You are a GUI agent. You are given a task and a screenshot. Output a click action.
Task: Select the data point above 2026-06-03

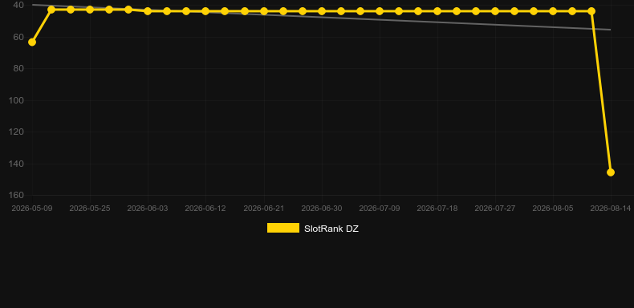pyautogui.click(x=148, y=11)
